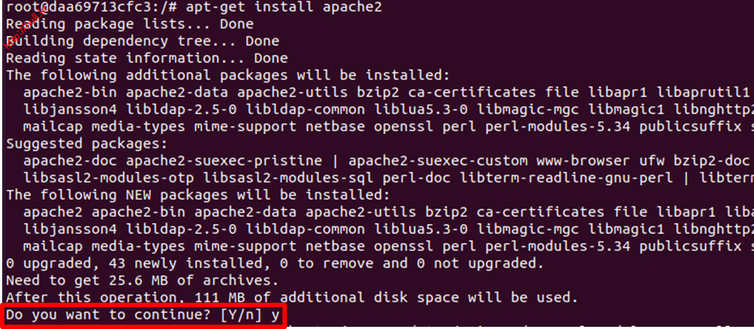This screenshot has height=329, width=754.
Task: Click the "111 MB of additional disk space" line
Action: (x=292, y=297)
